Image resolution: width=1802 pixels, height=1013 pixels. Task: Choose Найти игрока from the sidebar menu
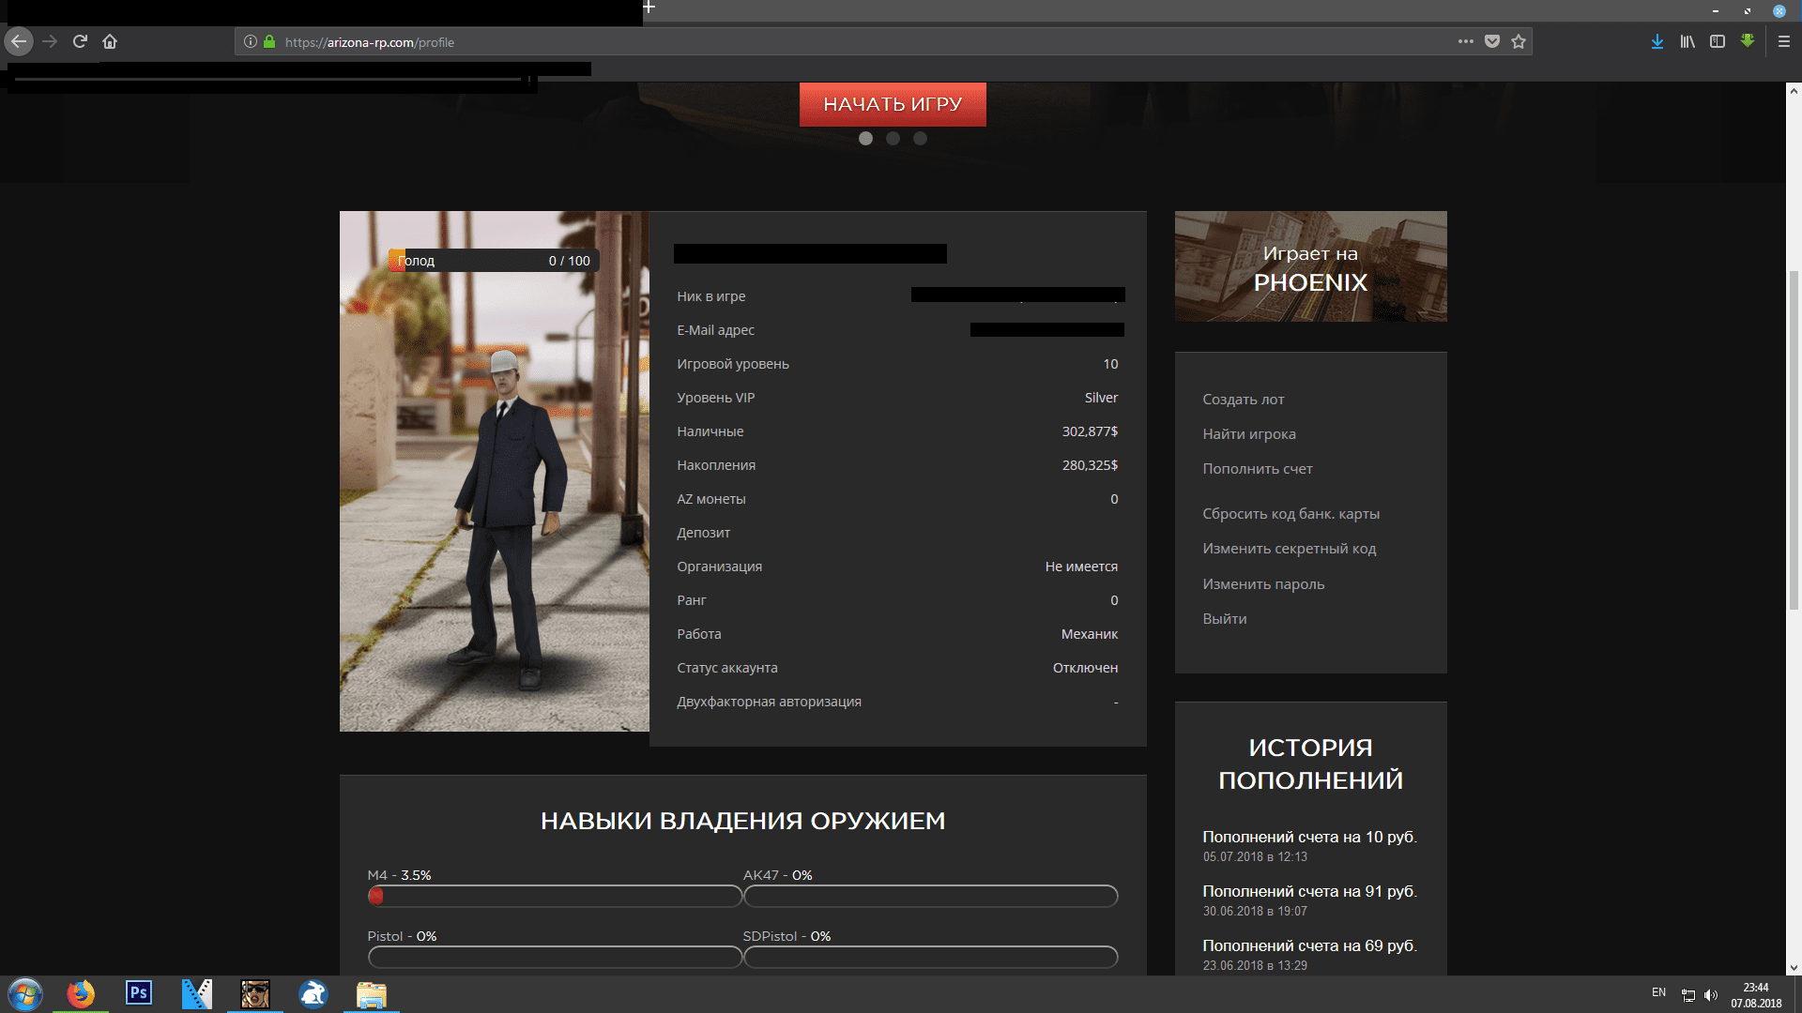(1249, 433)
